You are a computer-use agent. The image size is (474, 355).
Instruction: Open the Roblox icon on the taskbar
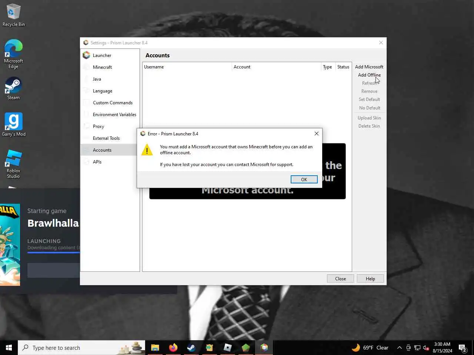[228, 348]
